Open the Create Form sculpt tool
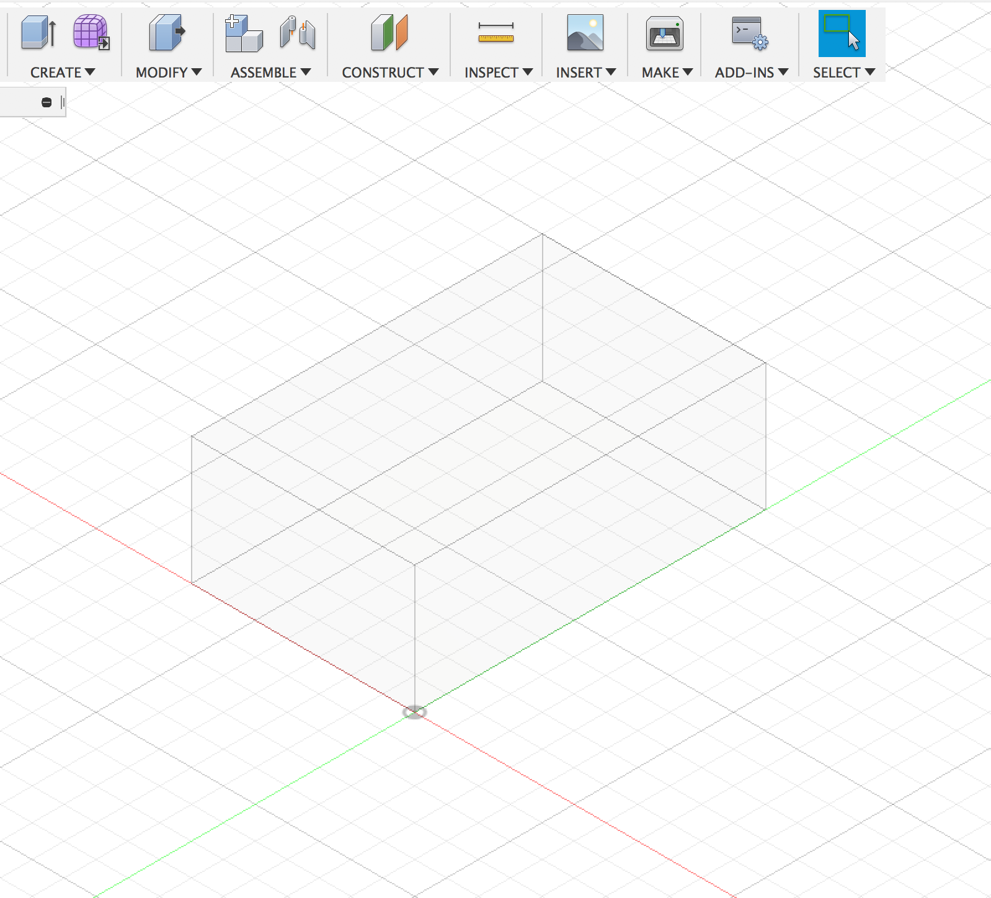This screenshot has width=991, height=898. 91,32
